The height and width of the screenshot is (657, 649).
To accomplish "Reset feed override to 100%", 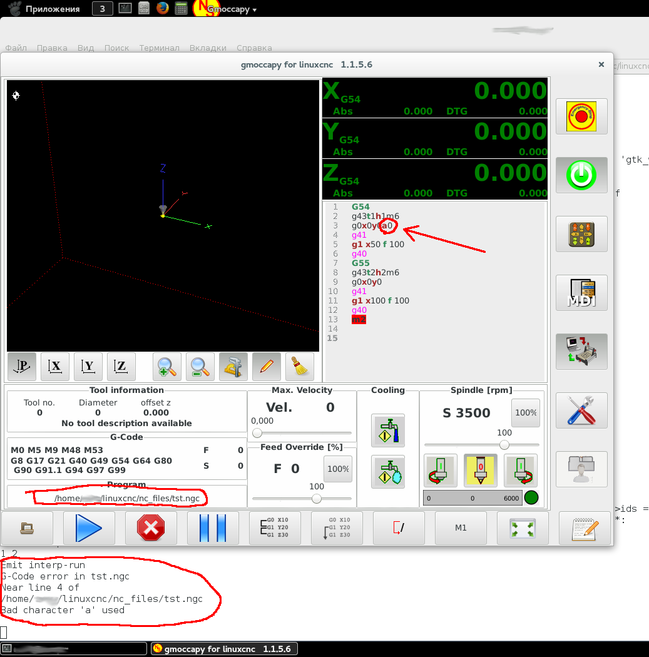I will 338,469.
